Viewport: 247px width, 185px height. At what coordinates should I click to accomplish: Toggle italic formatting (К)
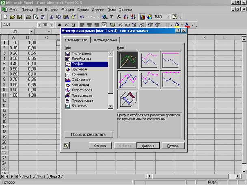tap(66, 25)
